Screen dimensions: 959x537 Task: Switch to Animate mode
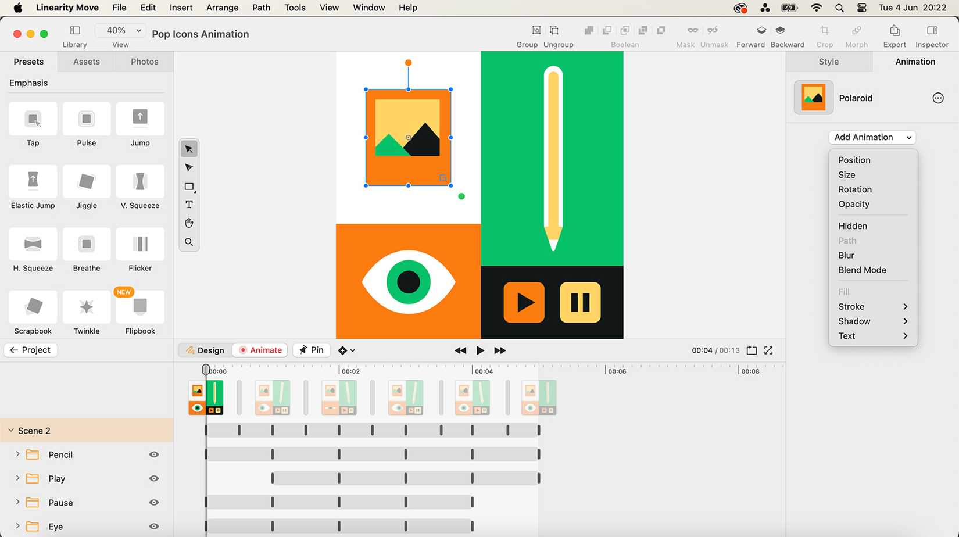(260, 350)
